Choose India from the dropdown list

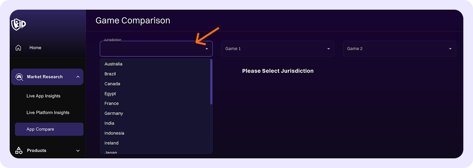[x=109, y=123]
